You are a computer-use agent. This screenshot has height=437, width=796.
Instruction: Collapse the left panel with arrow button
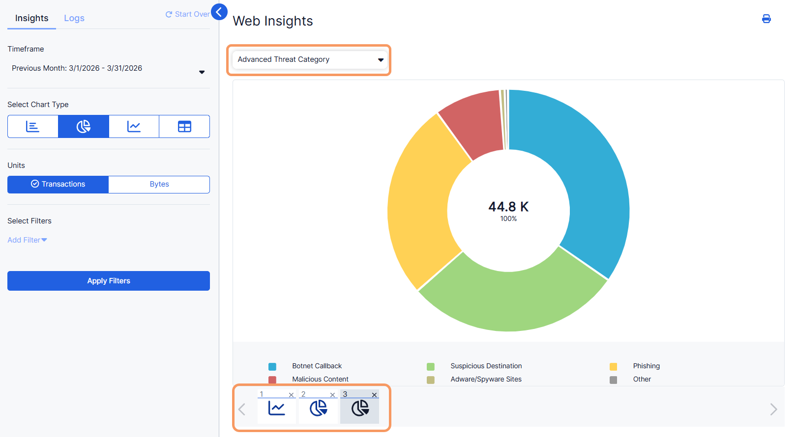[219, 12]
